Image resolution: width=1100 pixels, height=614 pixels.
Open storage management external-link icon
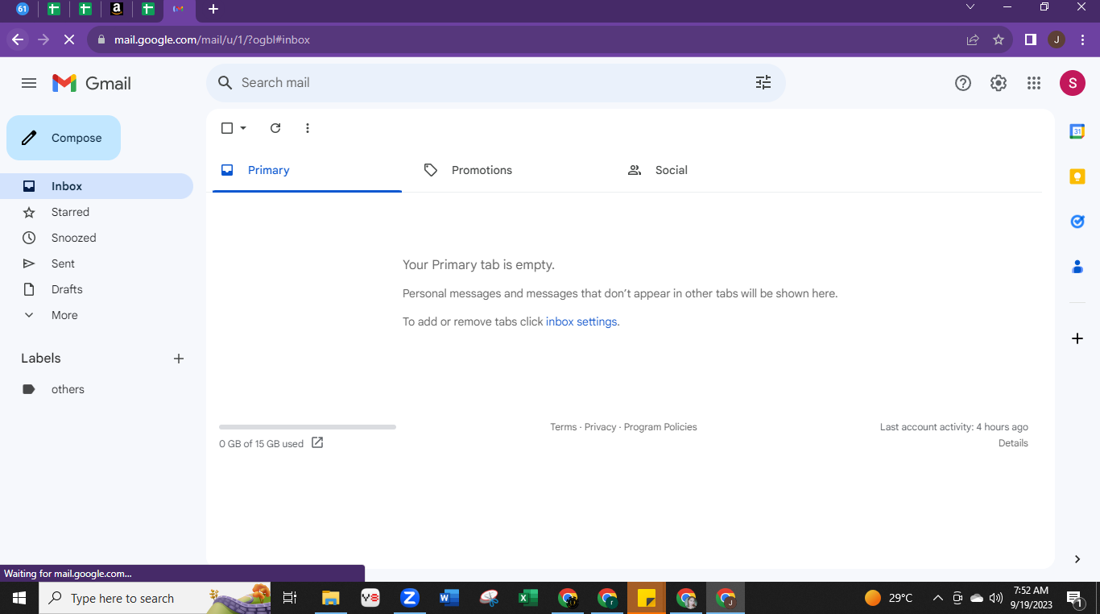[317, 442]
